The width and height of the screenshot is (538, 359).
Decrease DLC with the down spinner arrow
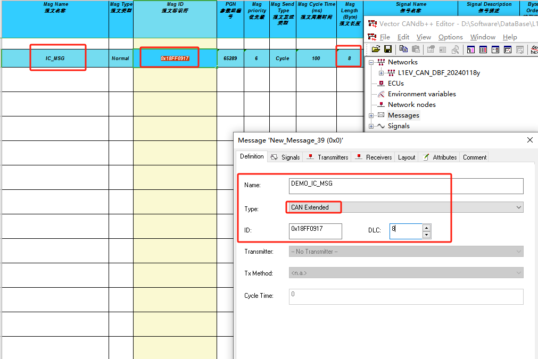coord(426,235)
